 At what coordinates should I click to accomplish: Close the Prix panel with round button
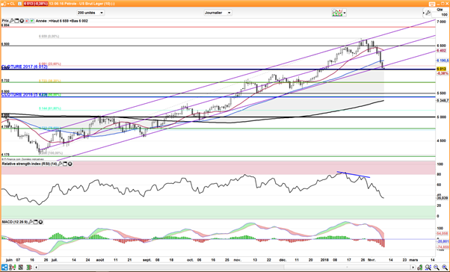coord(22,21)
